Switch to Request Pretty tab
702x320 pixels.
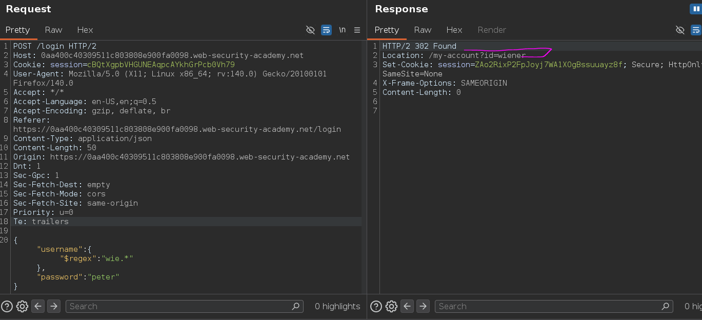(18, 30)
